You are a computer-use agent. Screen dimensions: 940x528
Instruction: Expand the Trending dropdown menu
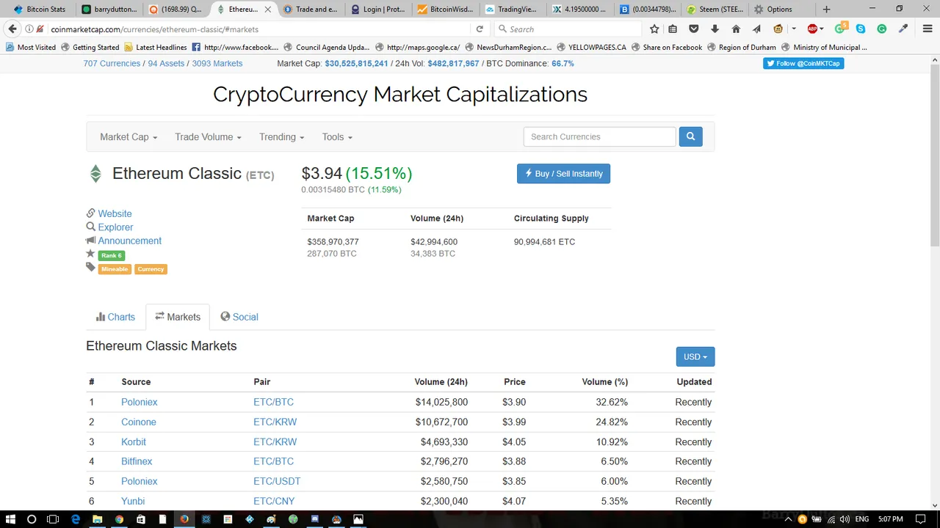click(x=282, y=137)
